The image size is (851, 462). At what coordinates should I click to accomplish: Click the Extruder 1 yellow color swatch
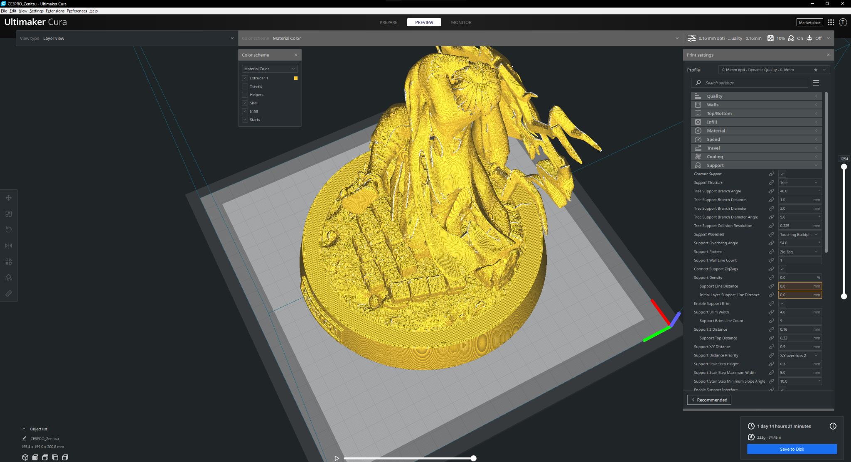[x=296, y=78]
